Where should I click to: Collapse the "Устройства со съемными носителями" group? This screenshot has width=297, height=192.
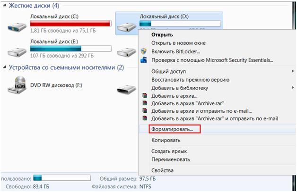coord(5,67)
